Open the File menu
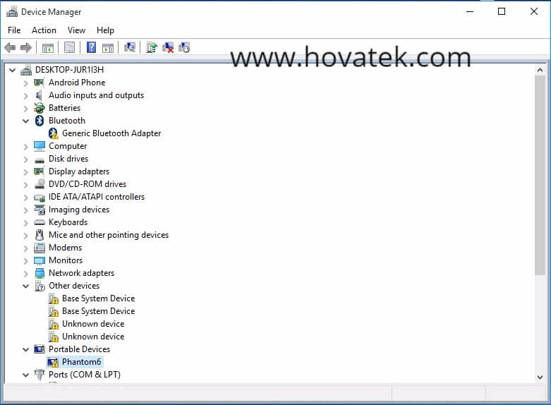551x405 pixels. click(14, 30)
